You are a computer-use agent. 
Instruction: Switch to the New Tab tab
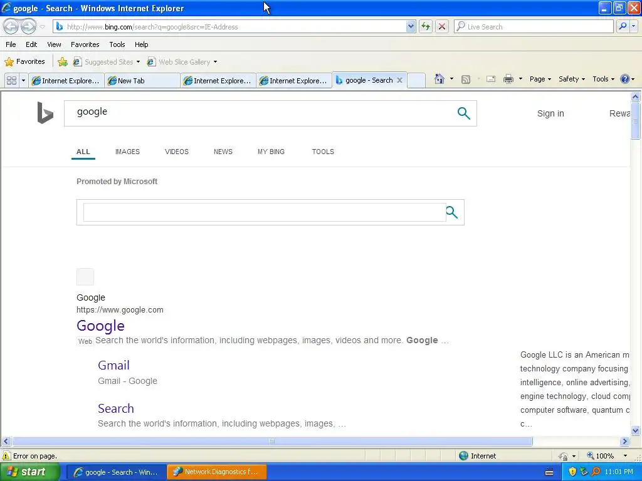point(142,81)
